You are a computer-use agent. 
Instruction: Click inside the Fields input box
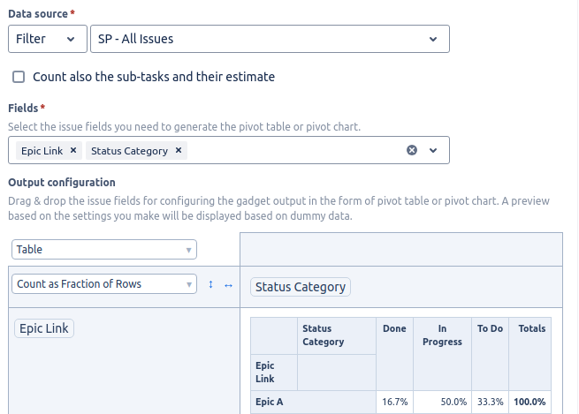[x=292, y=151]
